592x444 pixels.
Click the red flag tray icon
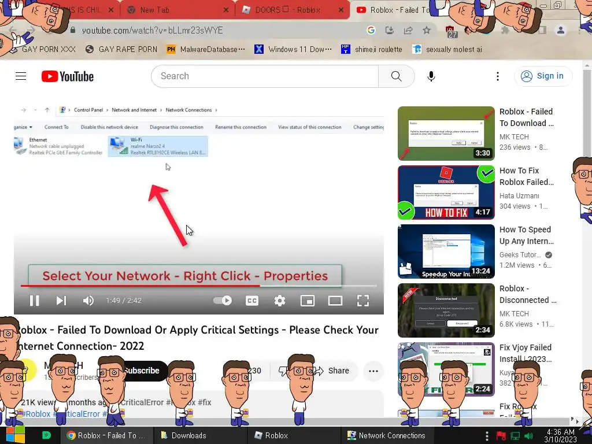coord(501,436)
